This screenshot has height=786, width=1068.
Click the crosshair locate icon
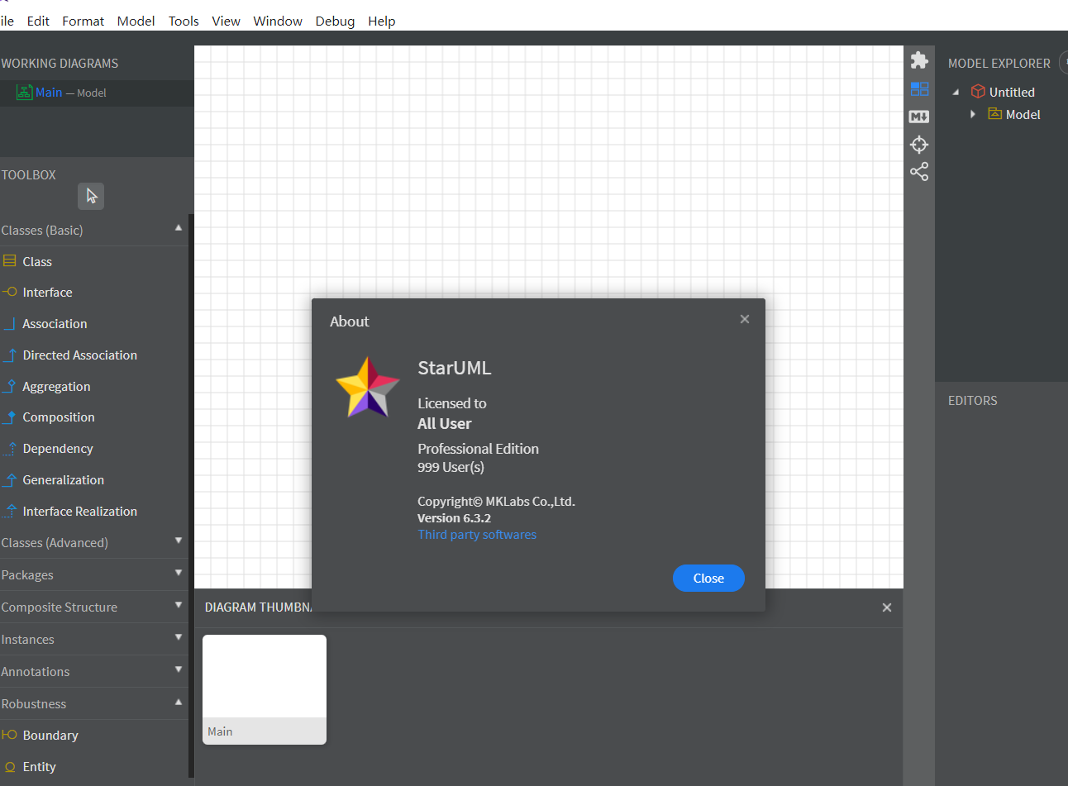click(x=919, y=145)
